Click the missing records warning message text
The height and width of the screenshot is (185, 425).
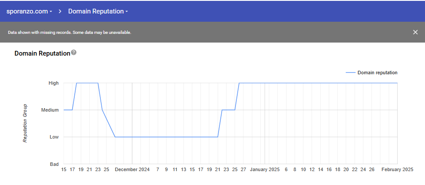(x=70, y=33)
